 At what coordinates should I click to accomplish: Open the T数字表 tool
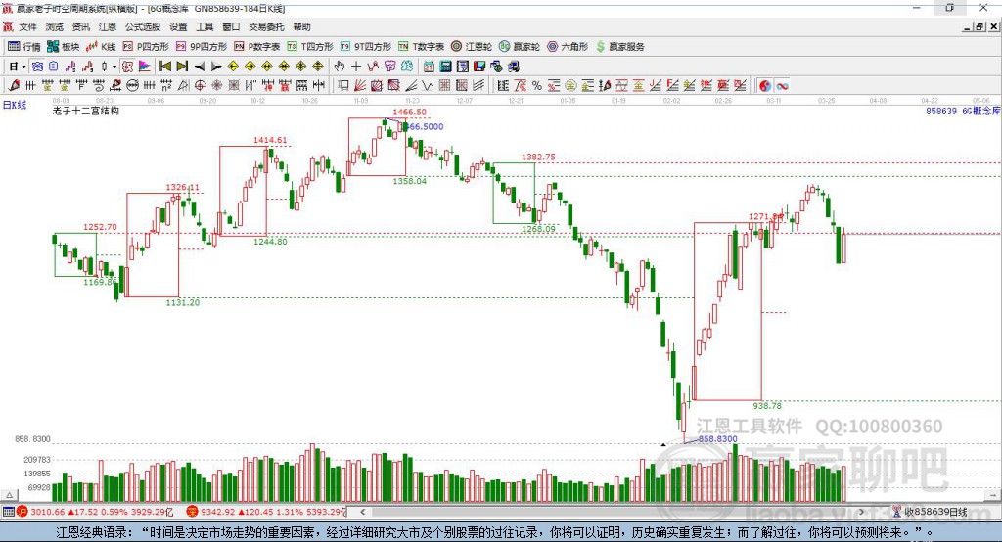click(421, 47)
